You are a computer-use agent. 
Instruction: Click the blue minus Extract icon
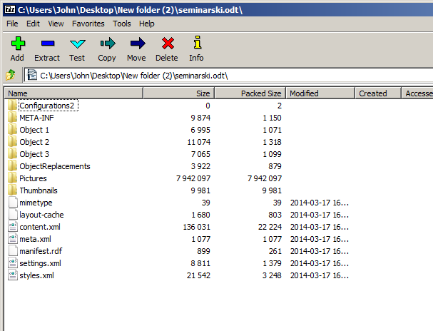coord(47,44)
